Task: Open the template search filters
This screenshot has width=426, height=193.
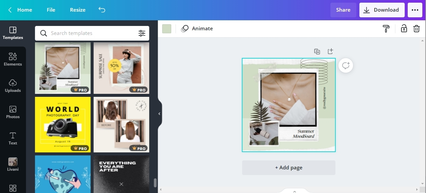Action: click(142, 33)
